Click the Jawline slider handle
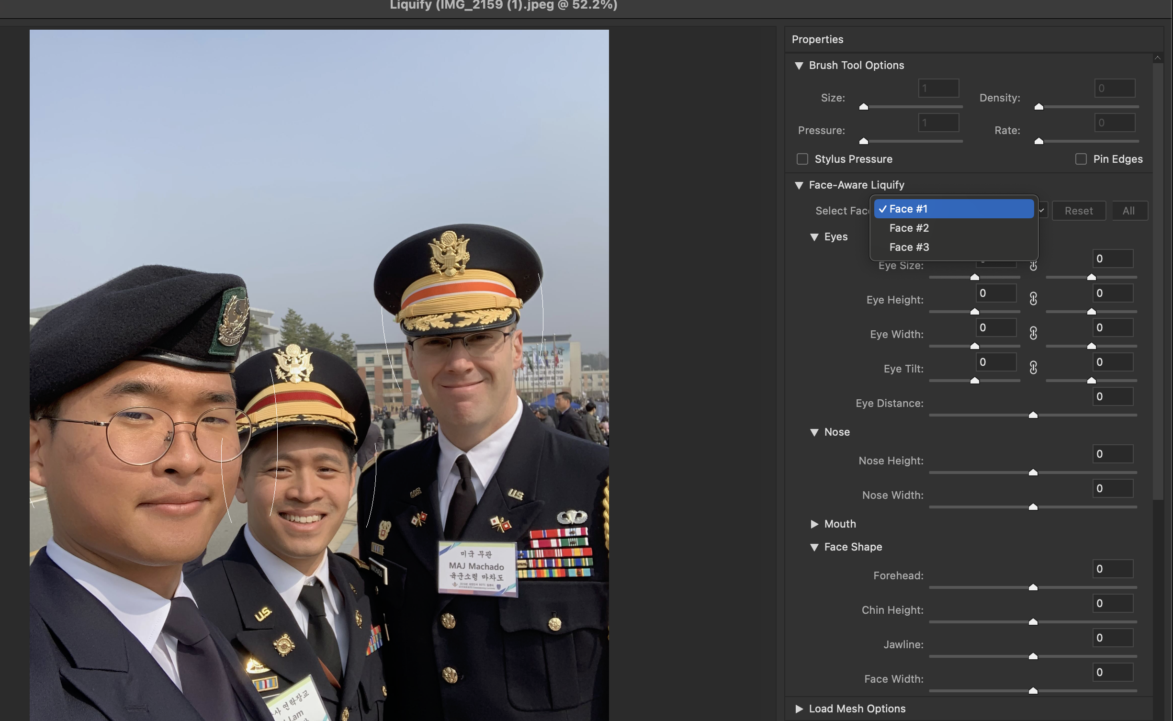The height and width of the screenshot is (721, 1173). tap(1033, 656)
